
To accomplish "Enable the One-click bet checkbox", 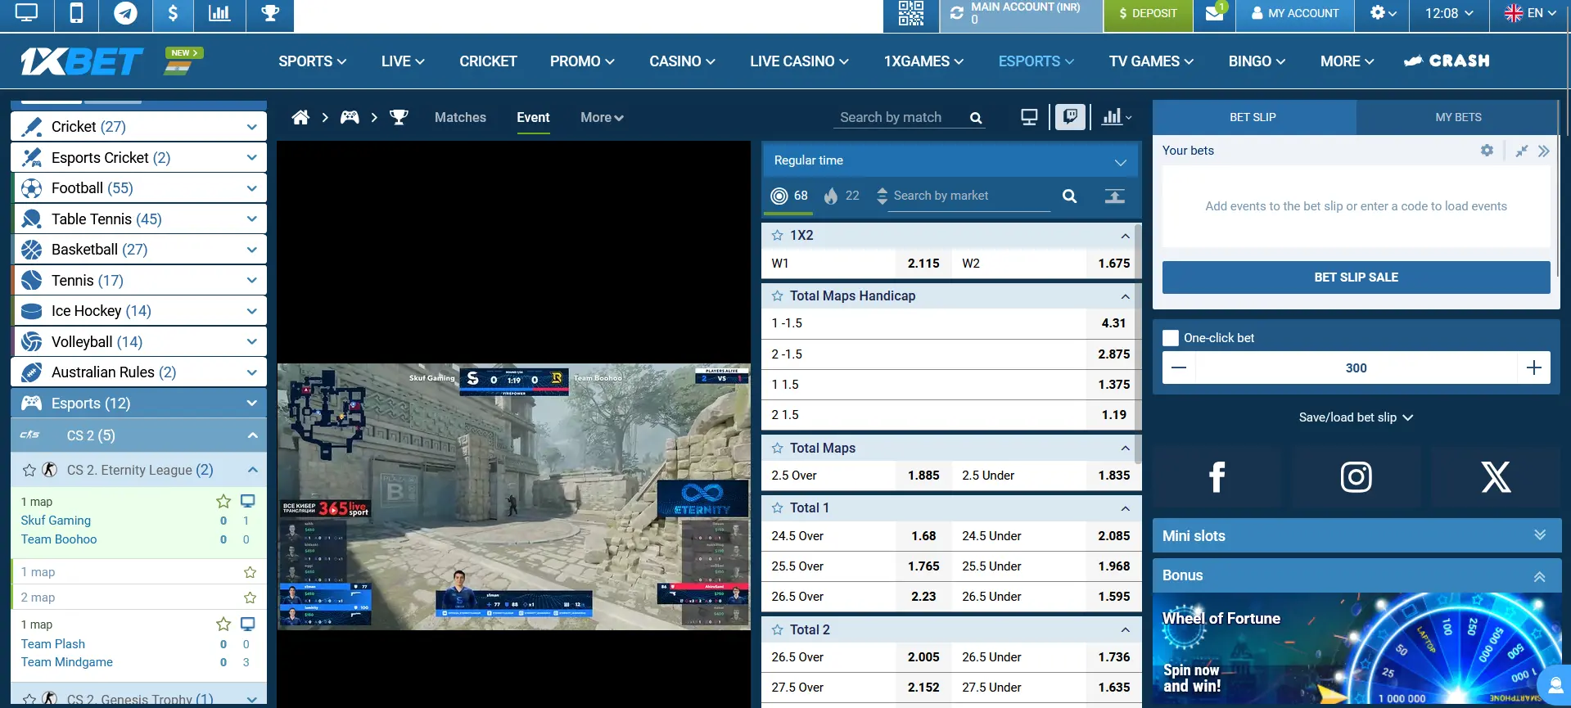I will 1171,338.
